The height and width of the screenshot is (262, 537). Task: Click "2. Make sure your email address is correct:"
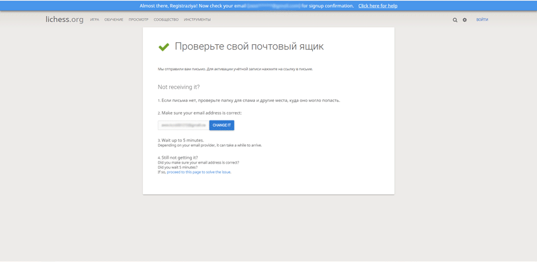[200, 113]
